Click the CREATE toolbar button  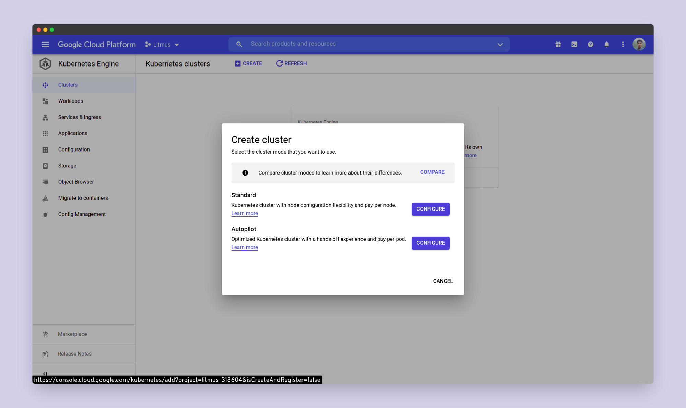tap(248, 63)
